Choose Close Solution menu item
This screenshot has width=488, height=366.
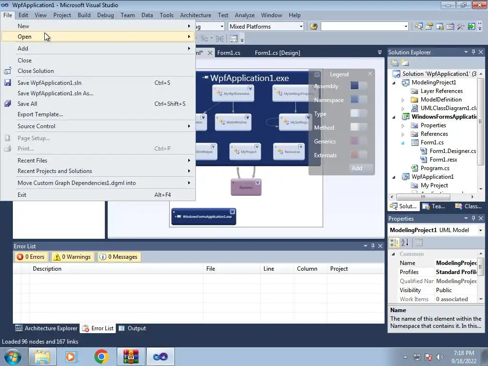pyautogui.click(x=98, y=71)
